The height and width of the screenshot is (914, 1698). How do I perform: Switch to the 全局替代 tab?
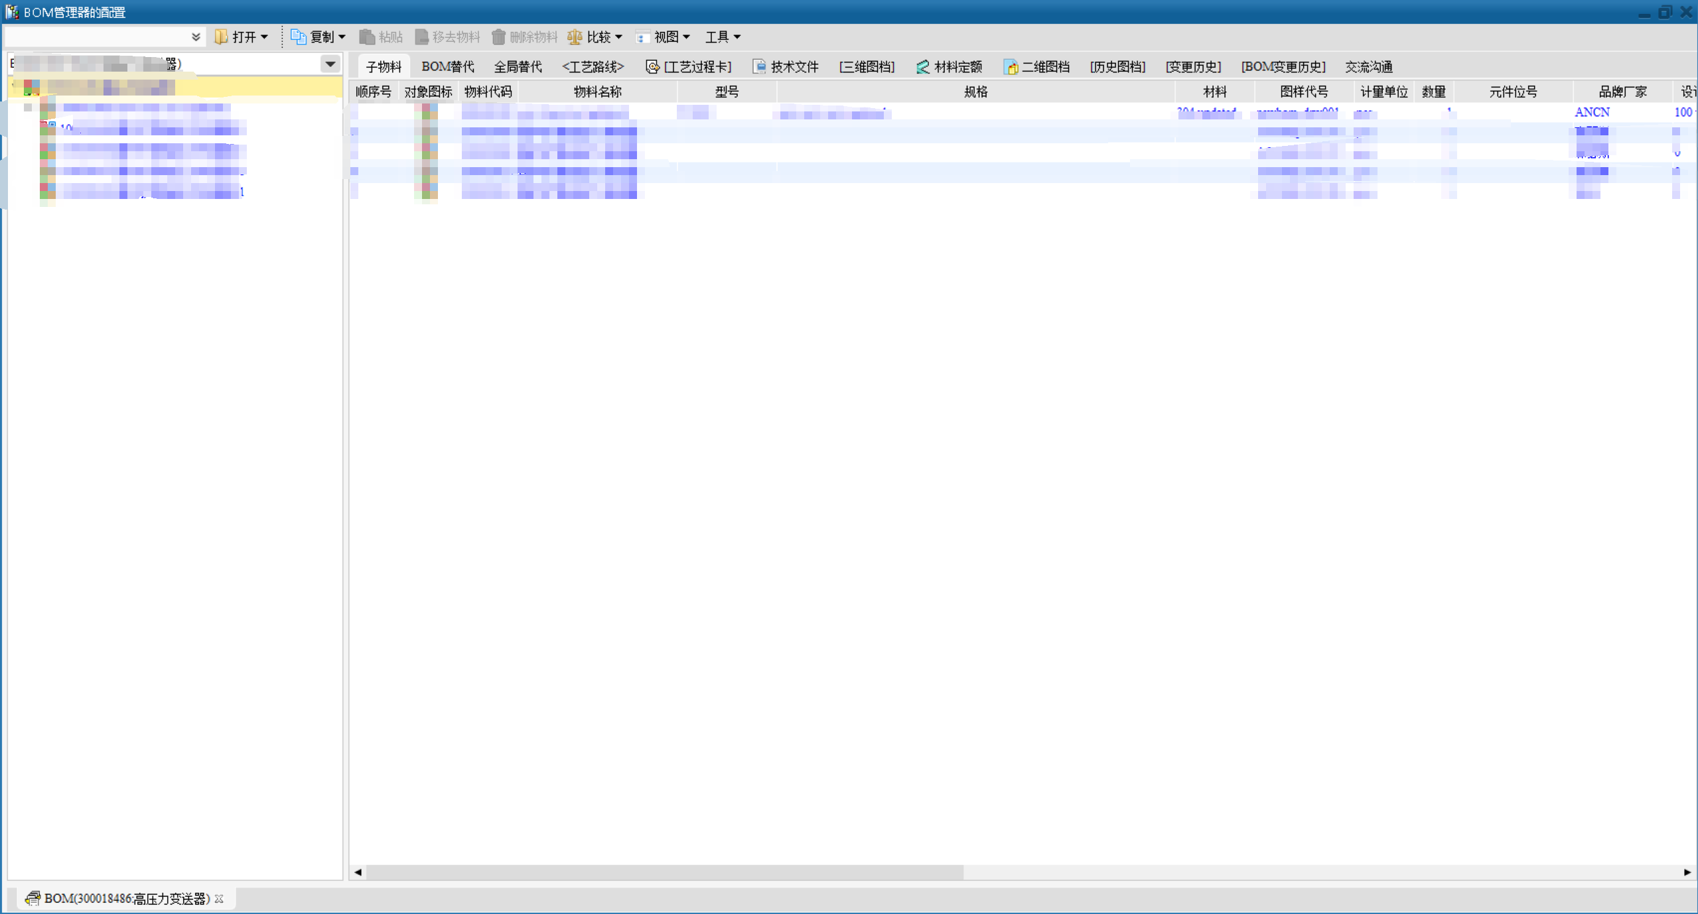[x=518, y=66]
